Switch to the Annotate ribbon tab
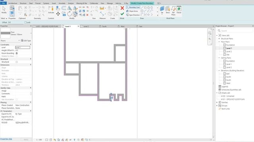The width and height of the screenshot is (254, 142). pos(62,3)
